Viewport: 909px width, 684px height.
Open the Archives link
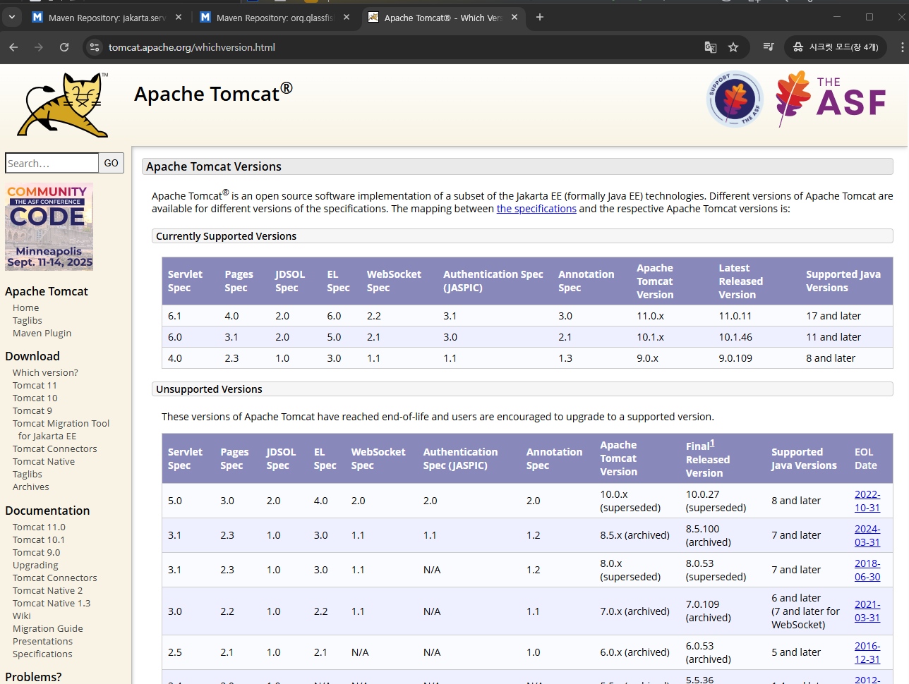coord(31,487)
